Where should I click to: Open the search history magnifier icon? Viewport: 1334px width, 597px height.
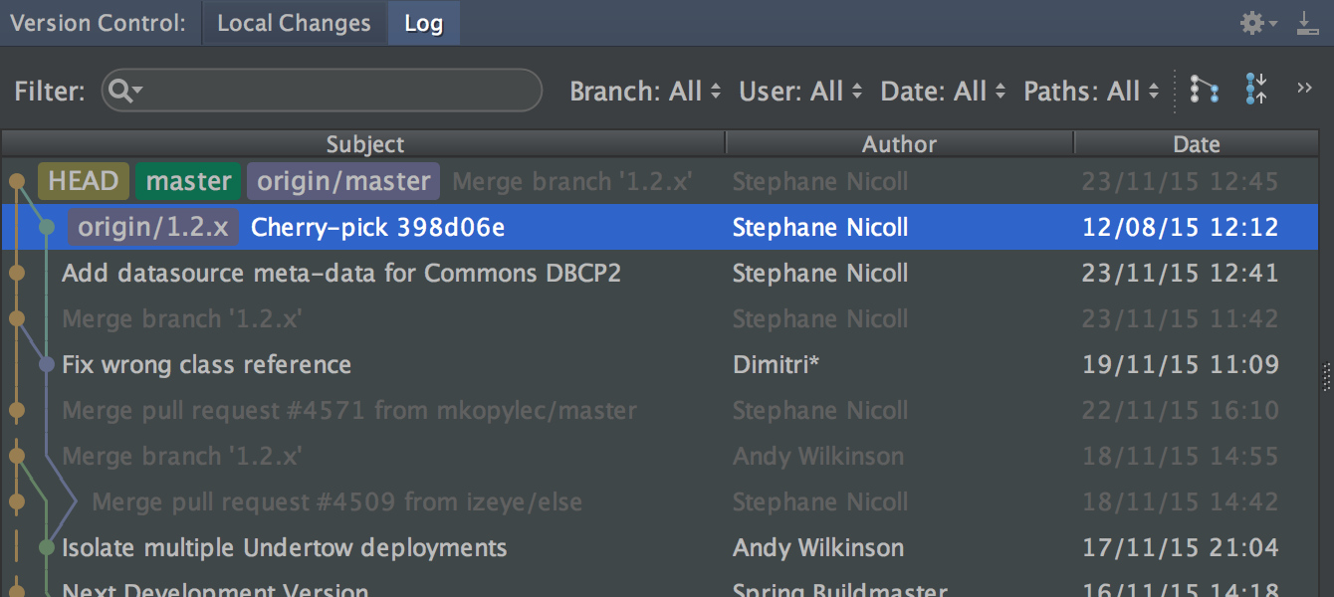(125, 91)
